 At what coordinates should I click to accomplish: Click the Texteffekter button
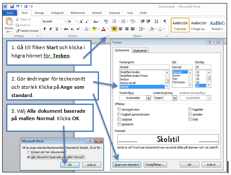coord(155,165)
